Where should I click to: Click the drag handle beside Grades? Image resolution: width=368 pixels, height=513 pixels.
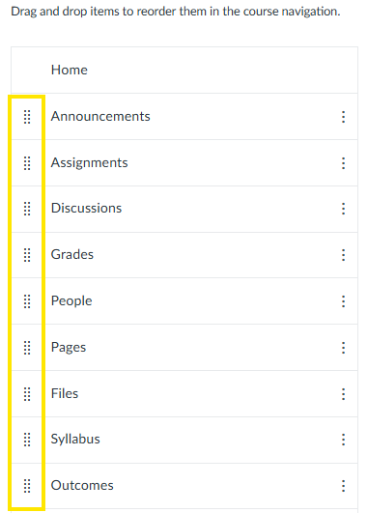point(27,255)
